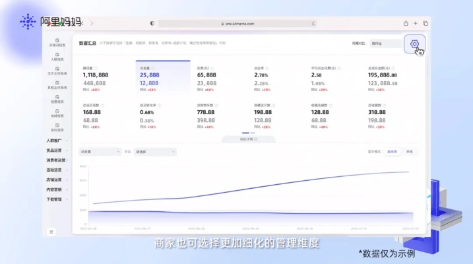
Task: Switch display mode to 曲线图
Action: coord(392,152)
